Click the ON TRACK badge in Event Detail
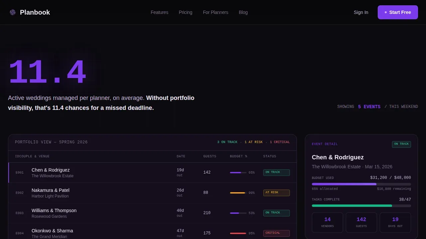The width and height of the screenshot is (426, 239). [401, 144]
